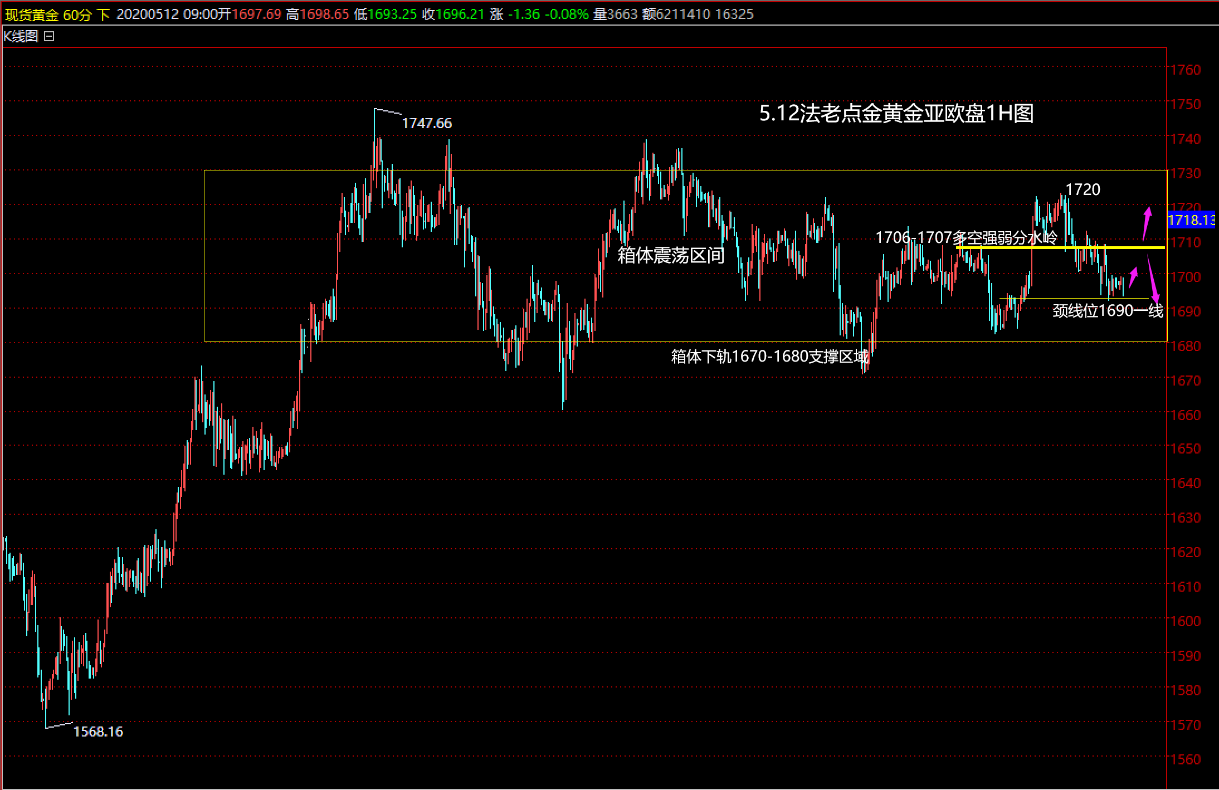Viewport: 1219px width, 790px height.
Task: Click the chart title 5.12法老点金黄金亚欧盘1H图
Action: (x=896, y=114)
